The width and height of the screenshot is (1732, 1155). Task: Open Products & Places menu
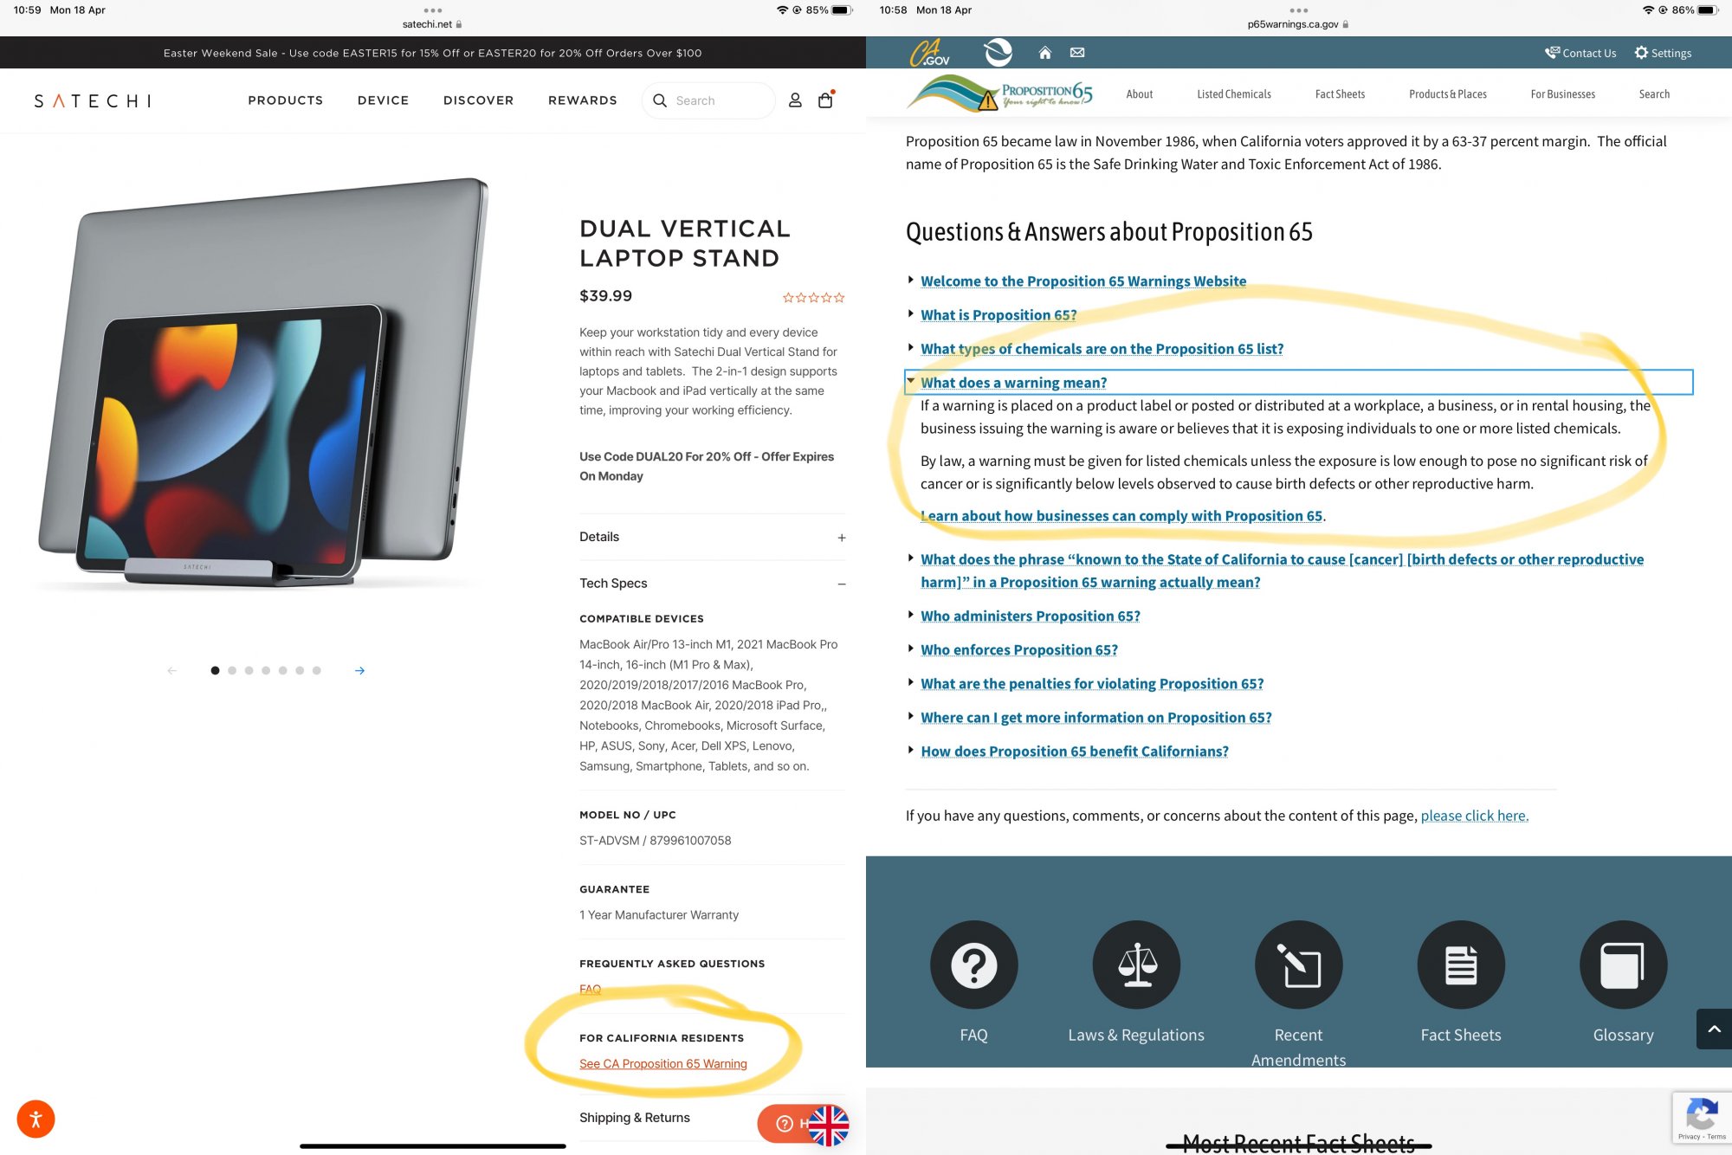coord(1448,94)
